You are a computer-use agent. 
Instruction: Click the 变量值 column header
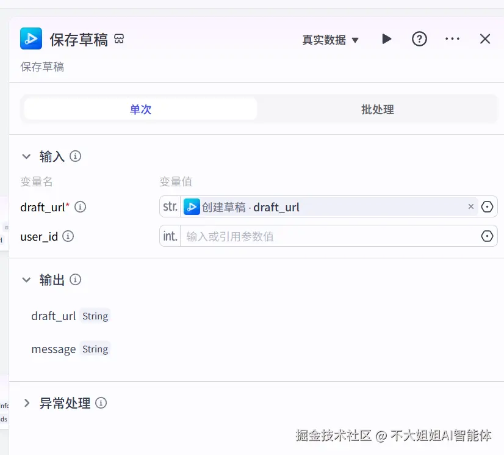coord(176,181)
